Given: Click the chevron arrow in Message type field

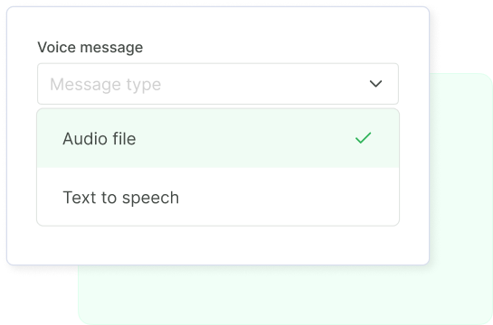Looking at the screenshot, I should pos(375,84).
